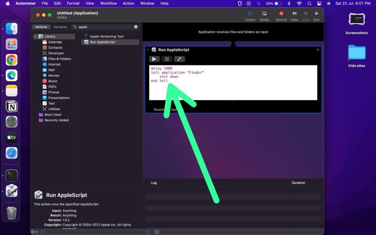Show the log list view icon
The height and width of the screenshot is (235, 376).
(x=147, y=232)
